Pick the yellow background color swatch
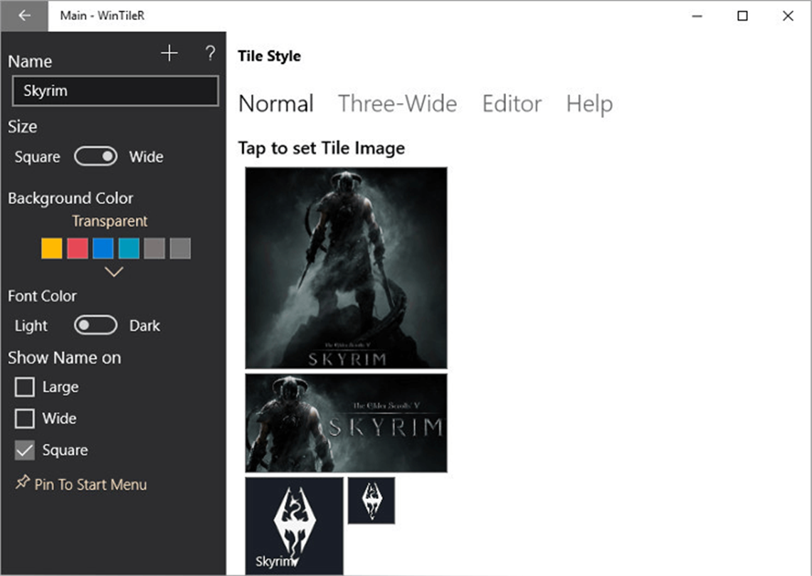 [52, 248]
